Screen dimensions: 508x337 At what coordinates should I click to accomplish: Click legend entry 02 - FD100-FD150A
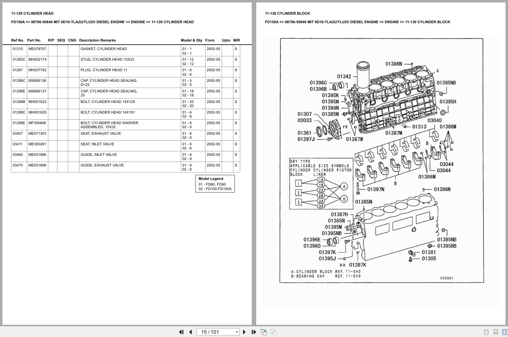[215, 189]
